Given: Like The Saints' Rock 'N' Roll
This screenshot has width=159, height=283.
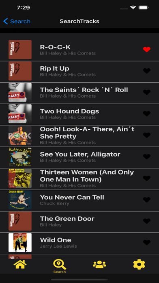Looking at the screenshot, I should coord(146,92).
